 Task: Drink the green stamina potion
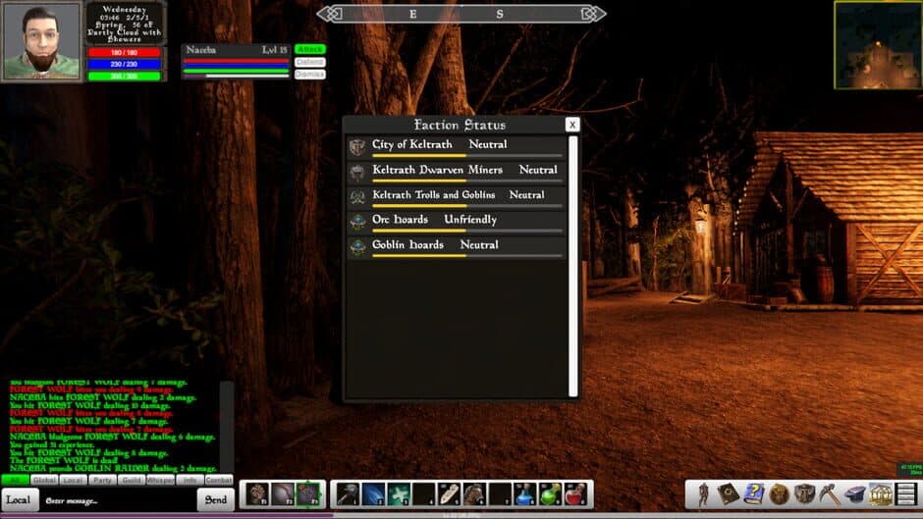click(x=550, y=494)
